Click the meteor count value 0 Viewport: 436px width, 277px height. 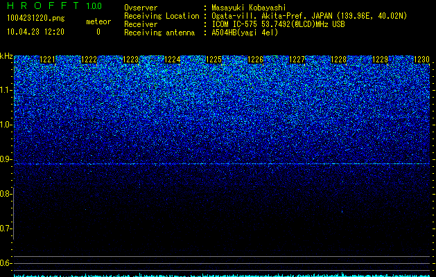click(x=98, y=32)
